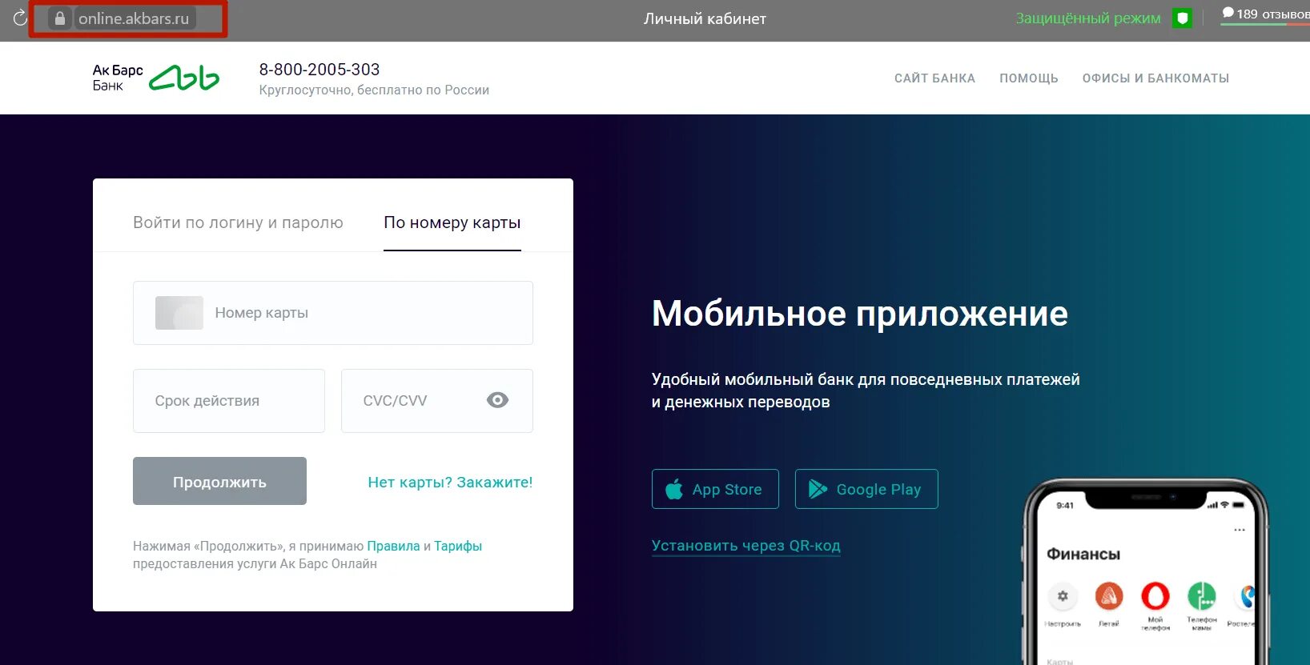Select the По номеру карты tab
This screenshot has width=1310, height=665.
452,222
